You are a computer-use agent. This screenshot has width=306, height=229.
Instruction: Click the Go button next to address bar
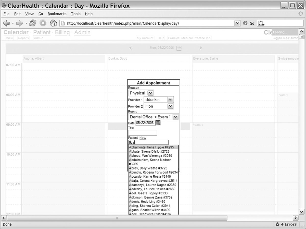(249, 23)
